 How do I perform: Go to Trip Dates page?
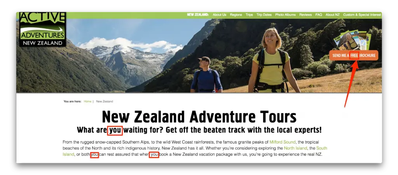point(264,15)
